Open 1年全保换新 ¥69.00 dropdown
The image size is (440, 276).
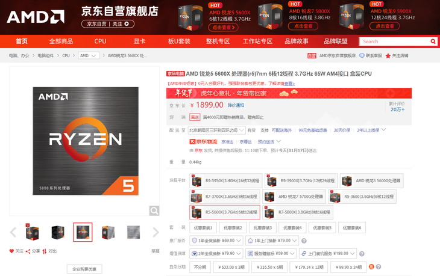[x=216, y=241]
